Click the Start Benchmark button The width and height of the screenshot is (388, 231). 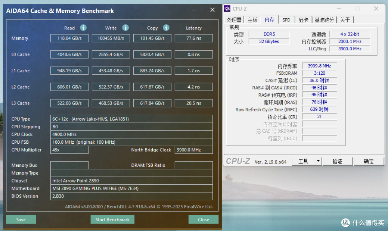(112, 220)
